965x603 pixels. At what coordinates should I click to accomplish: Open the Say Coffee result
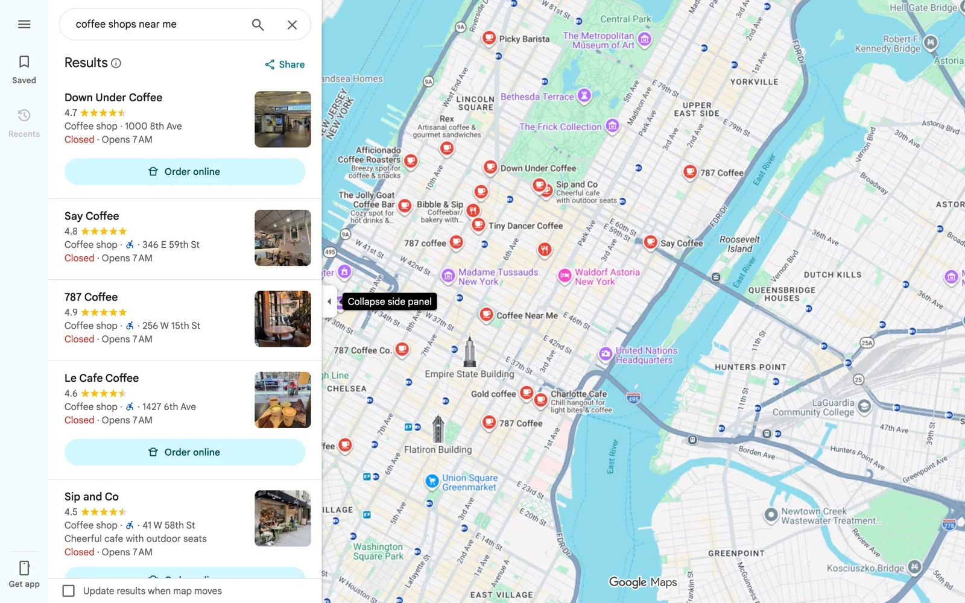point(185,239)
